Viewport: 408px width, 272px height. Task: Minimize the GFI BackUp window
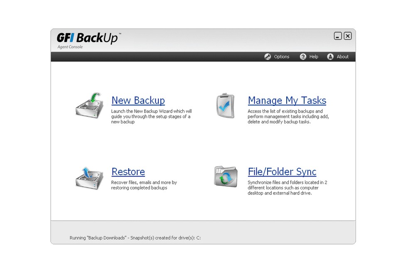[x=338, y=36]
